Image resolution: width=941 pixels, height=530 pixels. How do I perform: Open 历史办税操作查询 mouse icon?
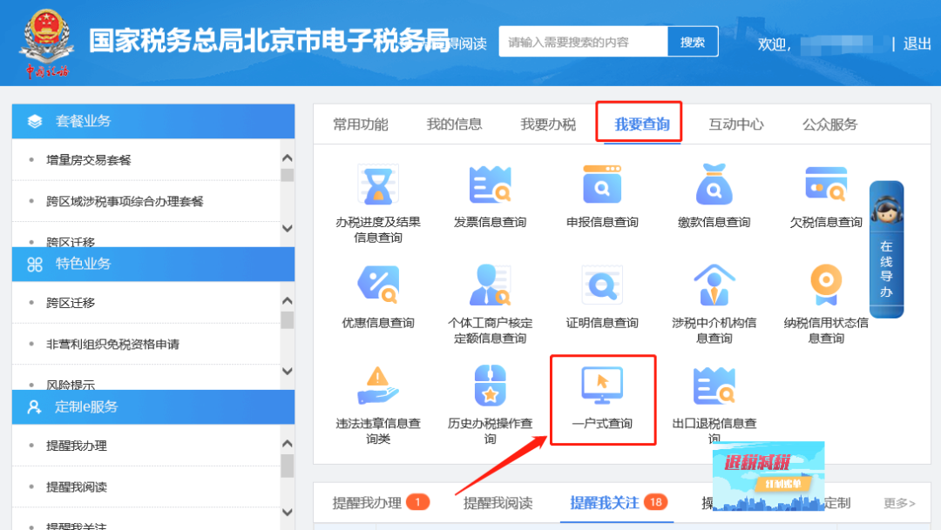pos(490,386)
